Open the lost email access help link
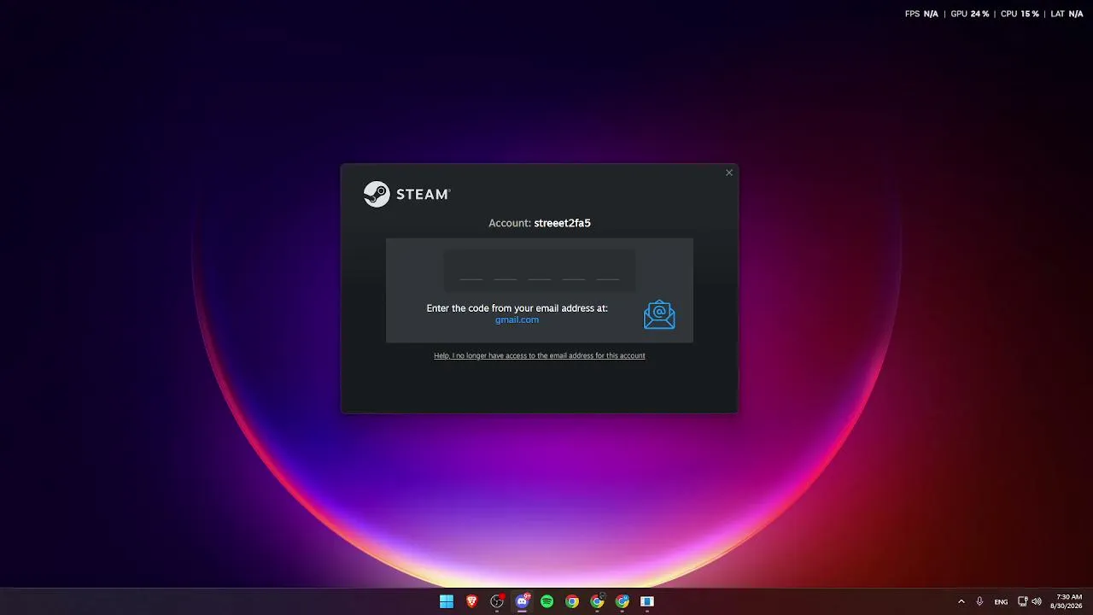 pos(540,355)
